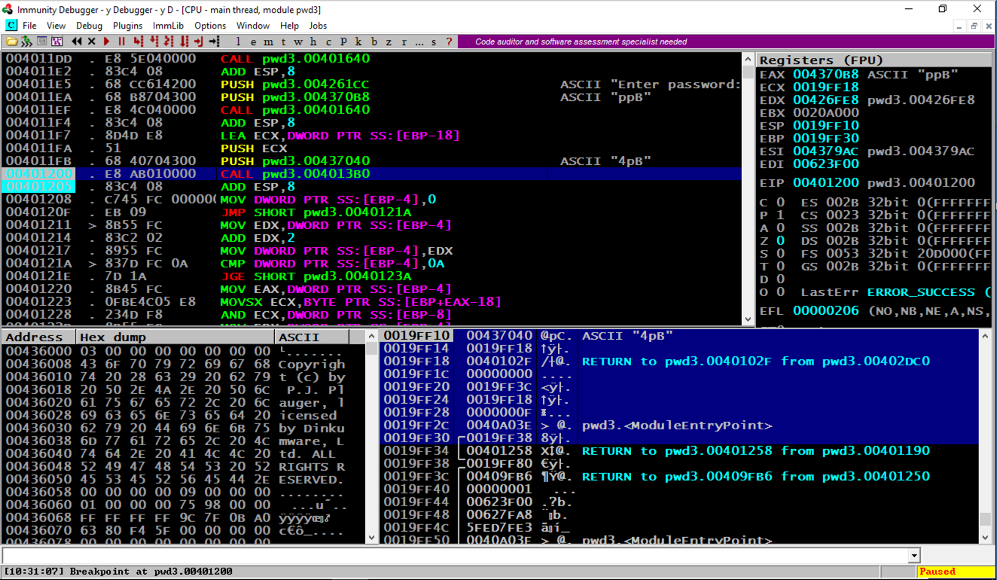Screen dimensions: 997x580
Task: Open the ImmLib menu
Action: [x=168, y=26]
